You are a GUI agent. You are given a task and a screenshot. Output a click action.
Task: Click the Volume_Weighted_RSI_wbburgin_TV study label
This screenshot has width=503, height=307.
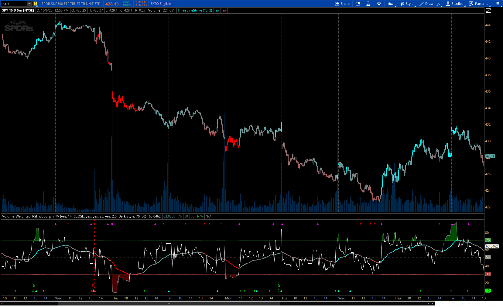tap(74, 216)
